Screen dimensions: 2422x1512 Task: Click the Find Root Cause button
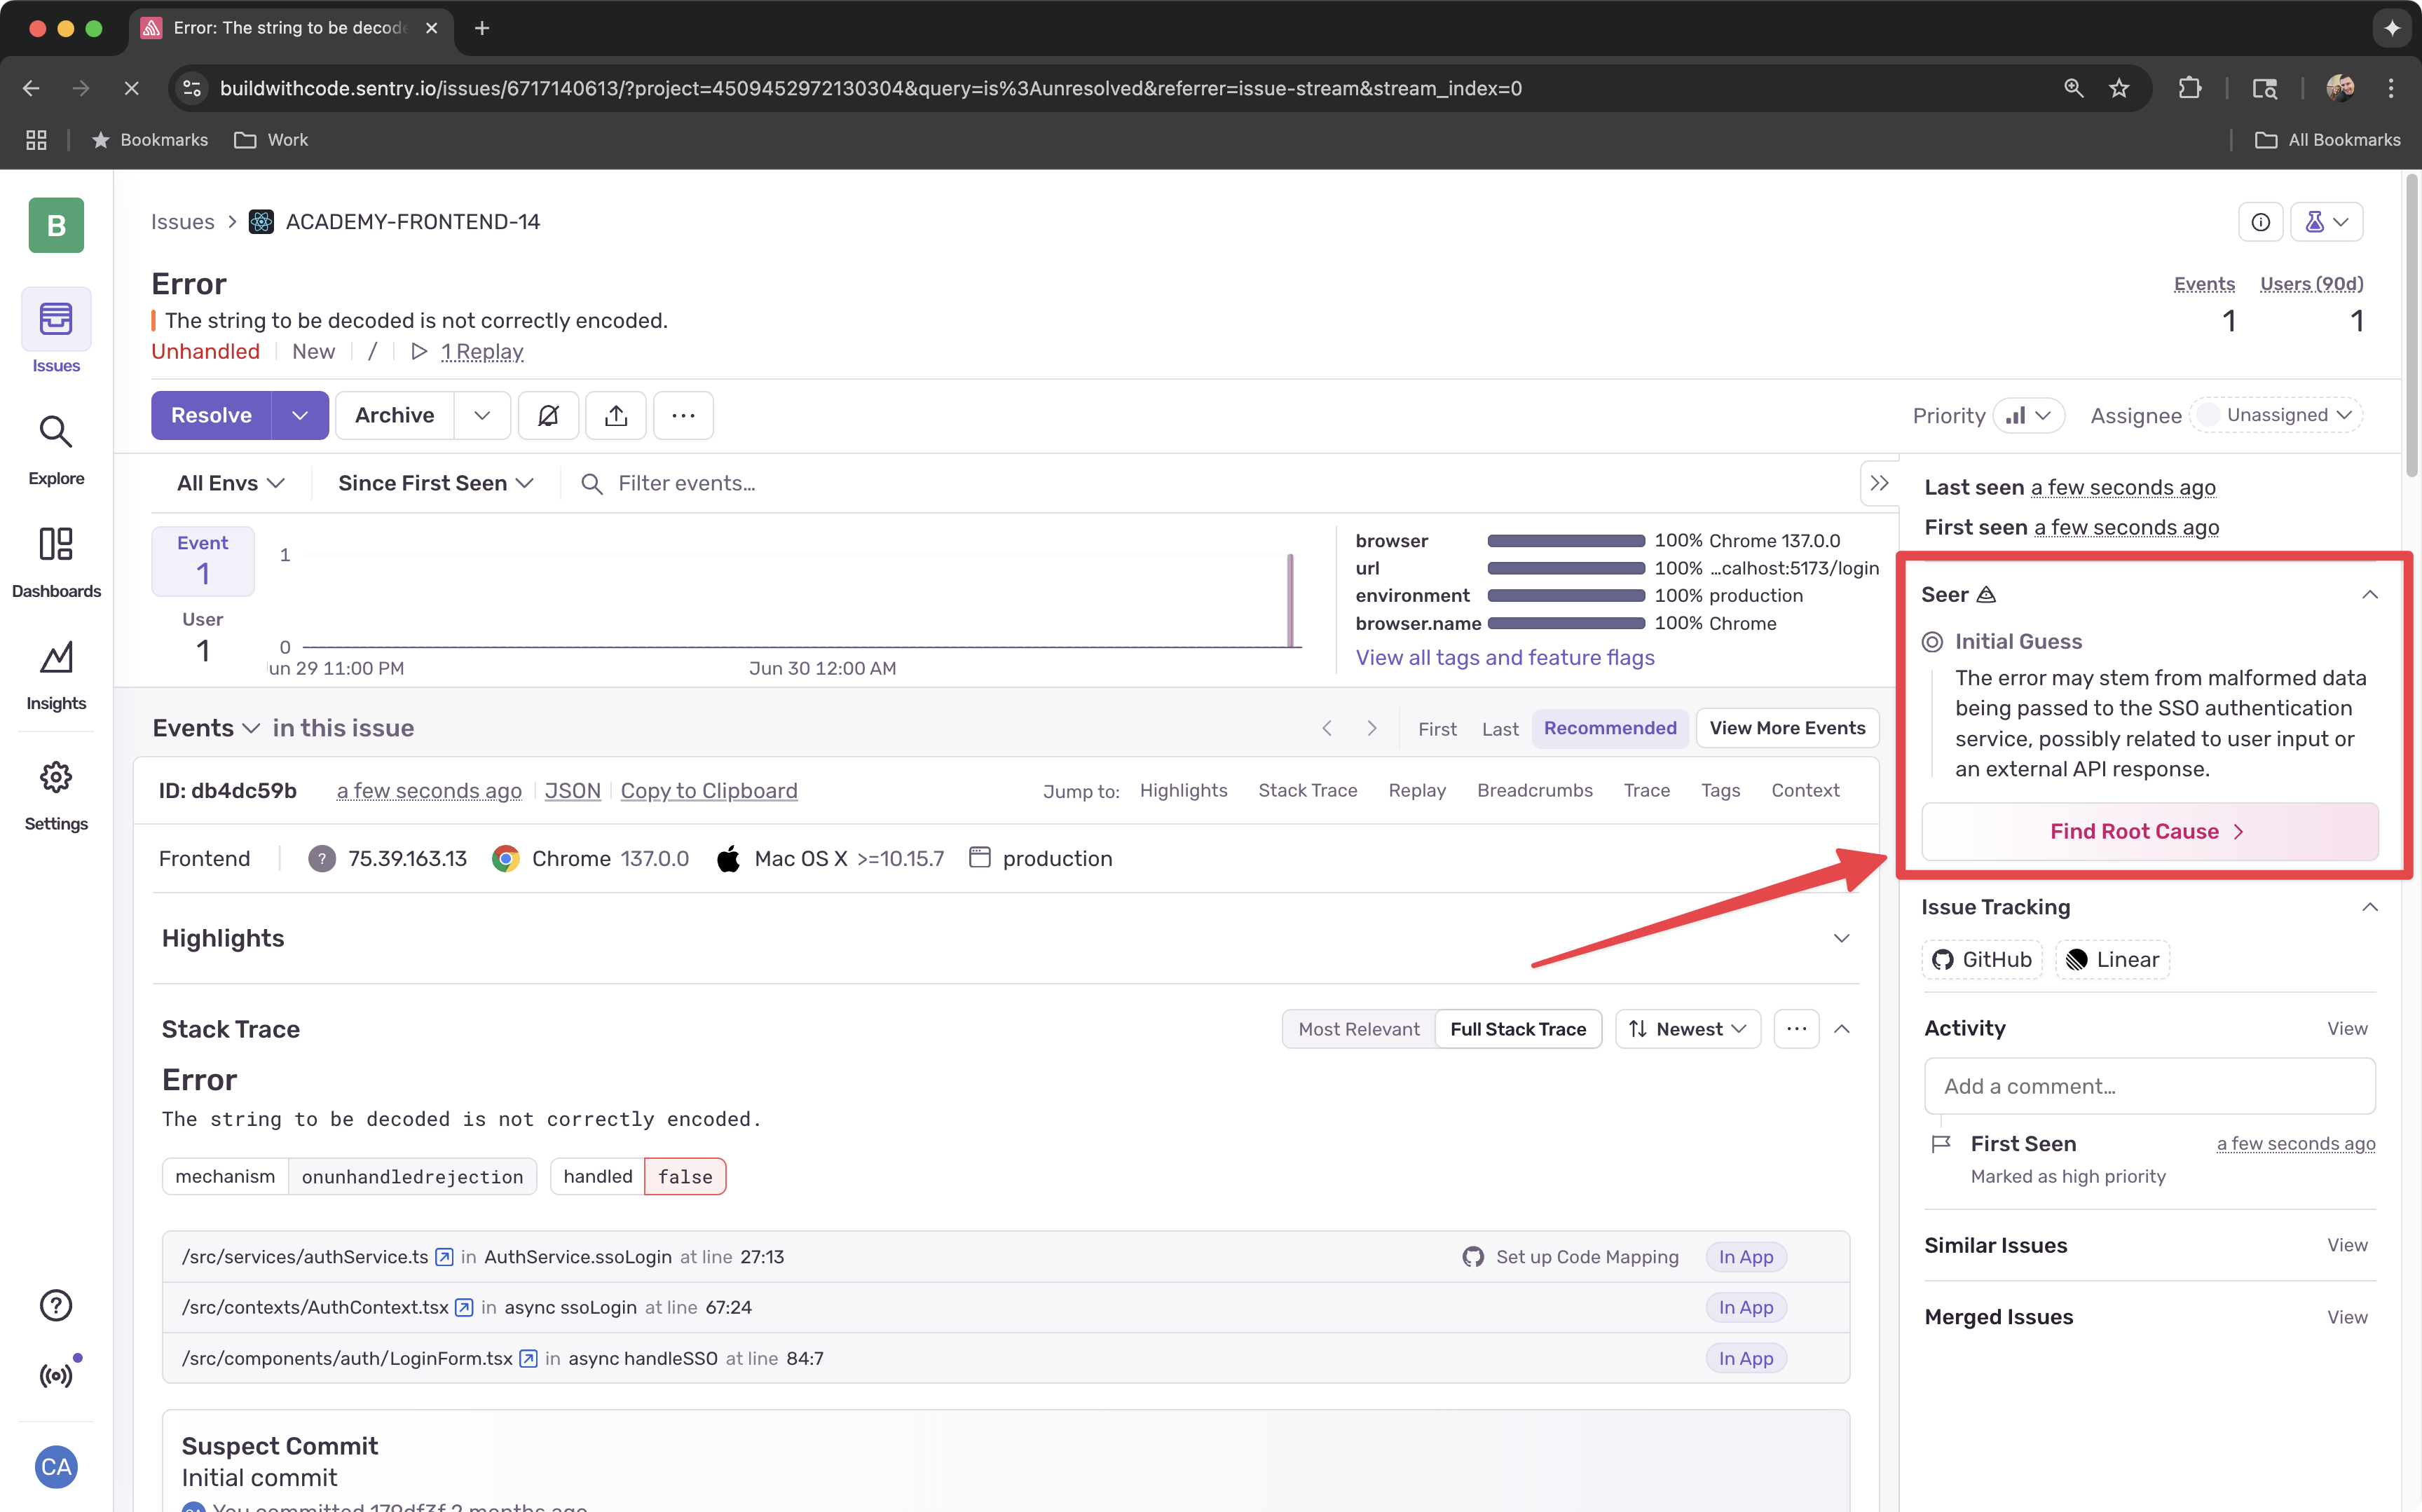tap(2149, 831)
